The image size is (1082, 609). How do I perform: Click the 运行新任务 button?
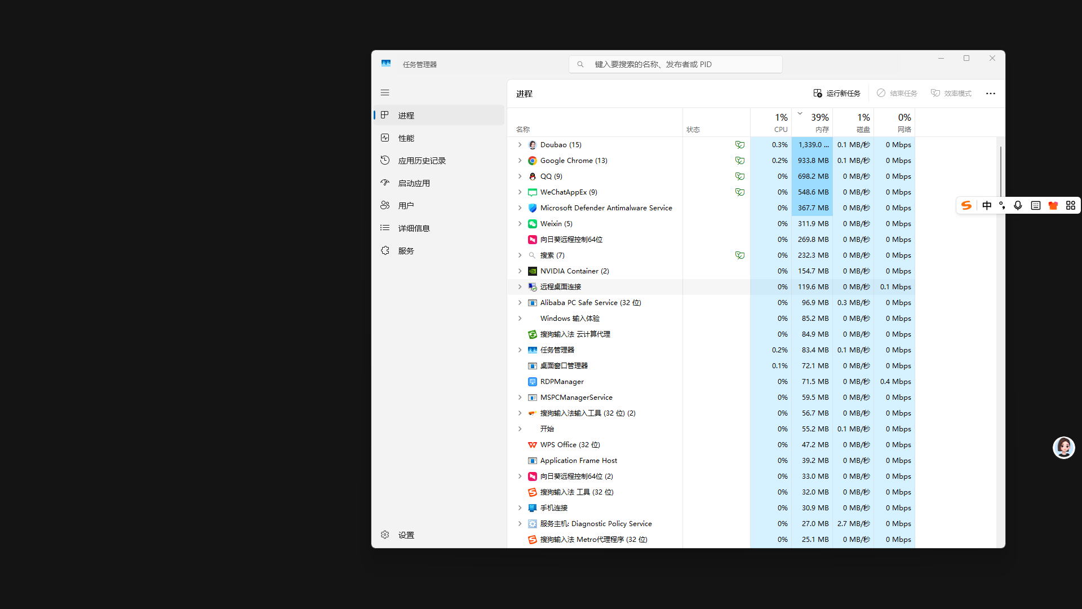[837, 94]
